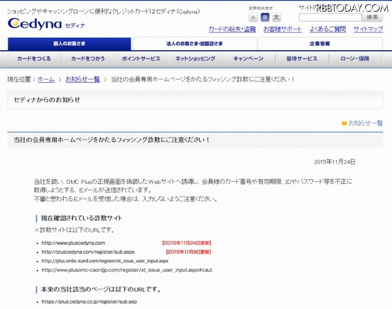Open ネットショッピング menu
The height and width of the screenshot is (309, 392).
click(x=195, y=59)
